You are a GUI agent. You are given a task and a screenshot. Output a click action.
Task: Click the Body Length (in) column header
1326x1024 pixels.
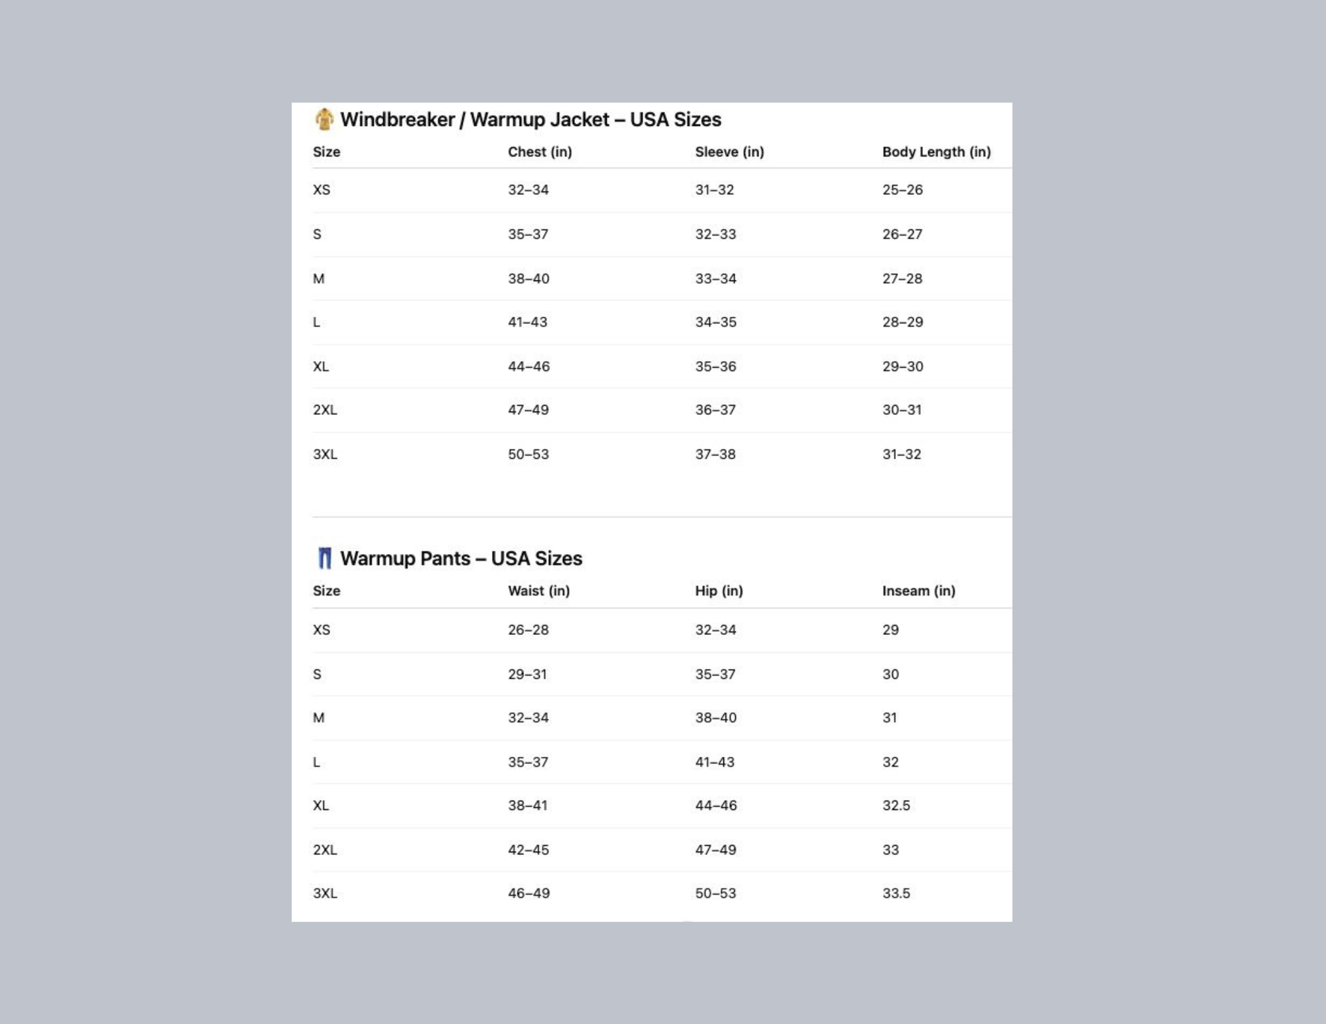coord(936,152)
